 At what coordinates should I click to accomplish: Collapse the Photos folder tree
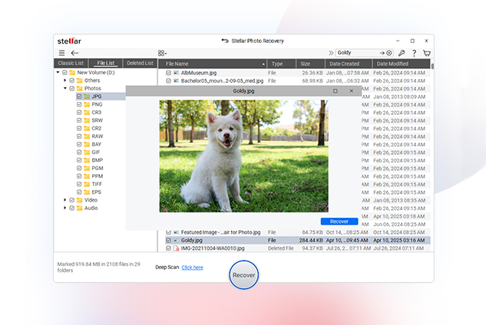coord(65,88)
